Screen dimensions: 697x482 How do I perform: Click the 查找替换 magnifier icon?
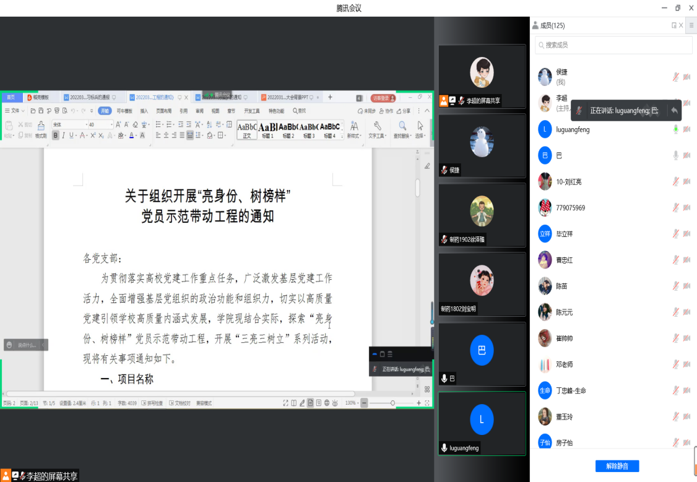(402, 126)
